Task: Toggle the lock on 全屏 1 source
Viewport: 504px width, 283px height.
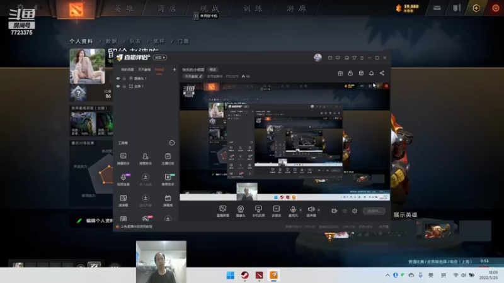Action: [x=124, y=86]
